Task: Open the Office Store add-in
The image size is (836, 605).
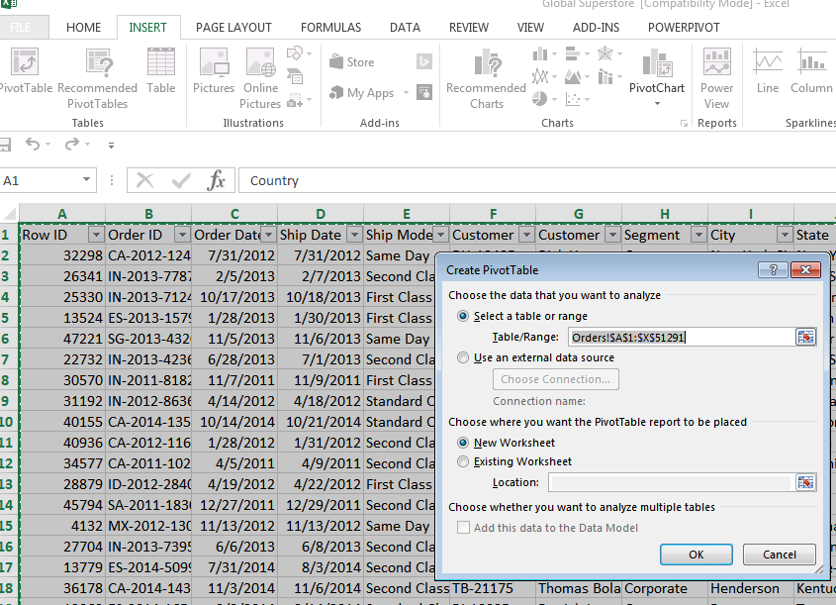Action: [352, 62]
